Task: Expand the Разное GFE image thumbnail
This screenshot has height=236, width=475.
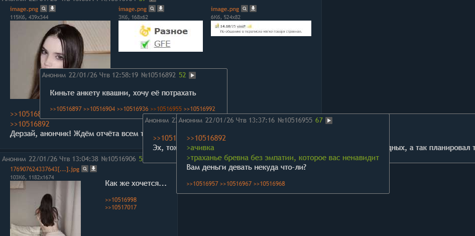Action: tap(160, 36)
